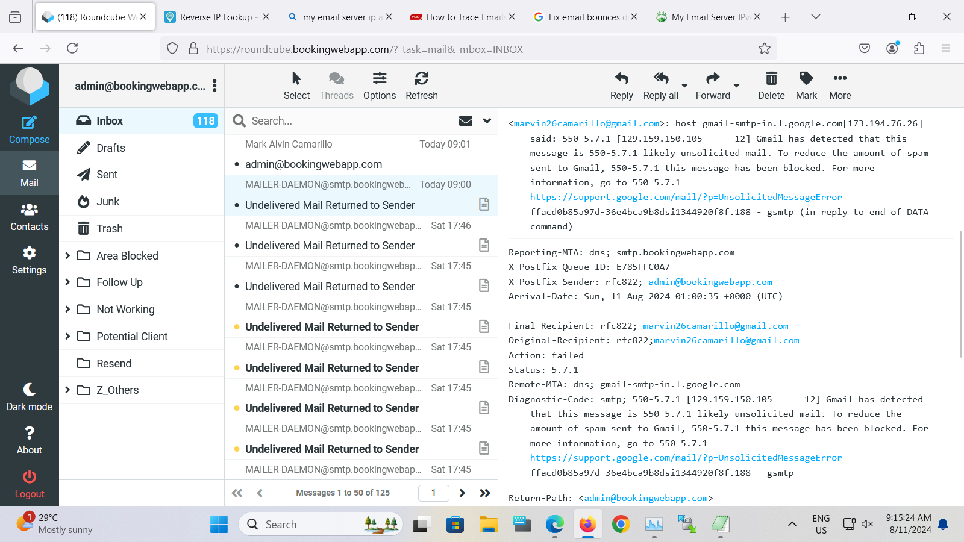Expand the Area Blocked folder

tap(67, 255)
